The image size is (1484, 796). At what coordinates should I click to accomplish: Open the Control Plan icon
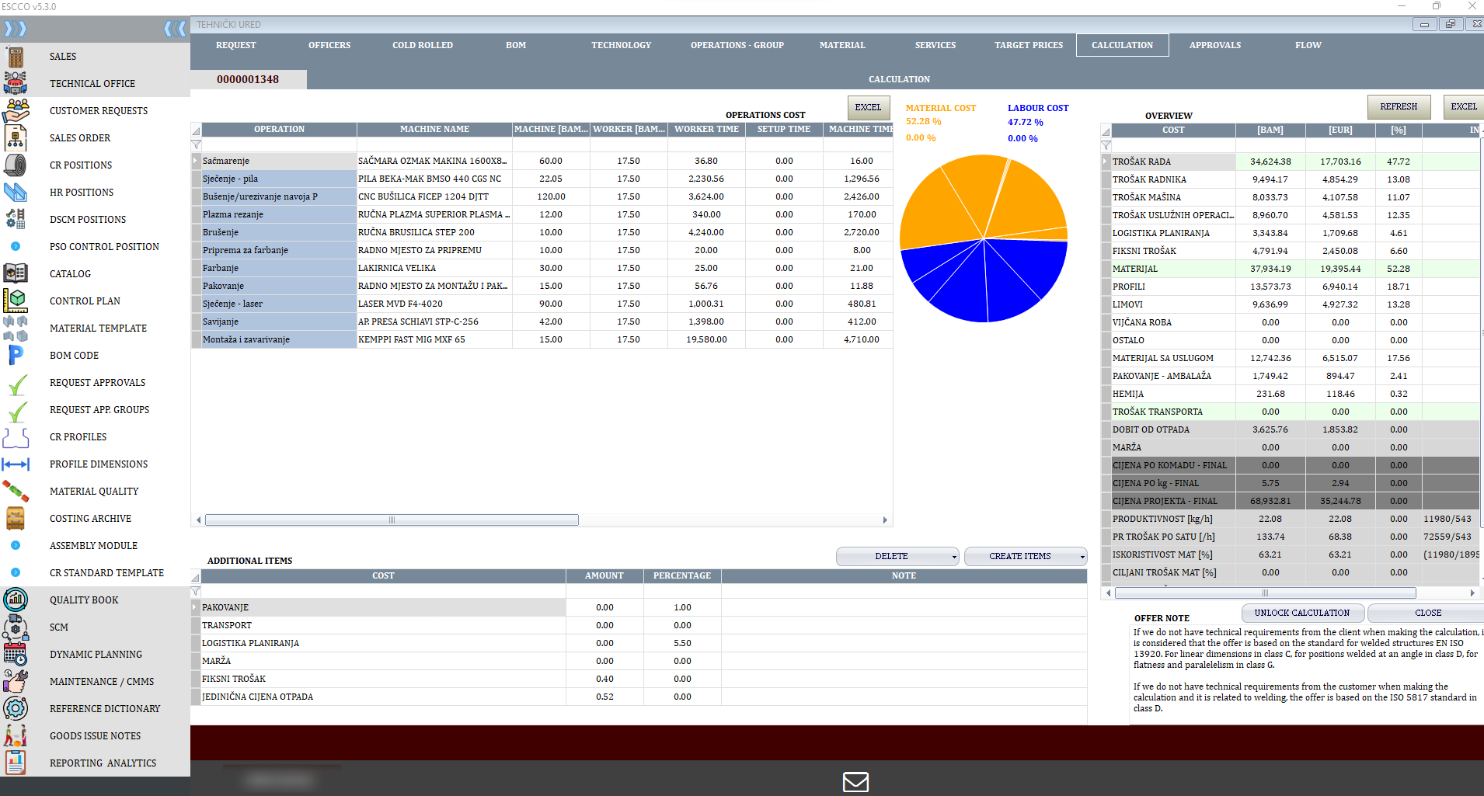[x=16, y=301]
